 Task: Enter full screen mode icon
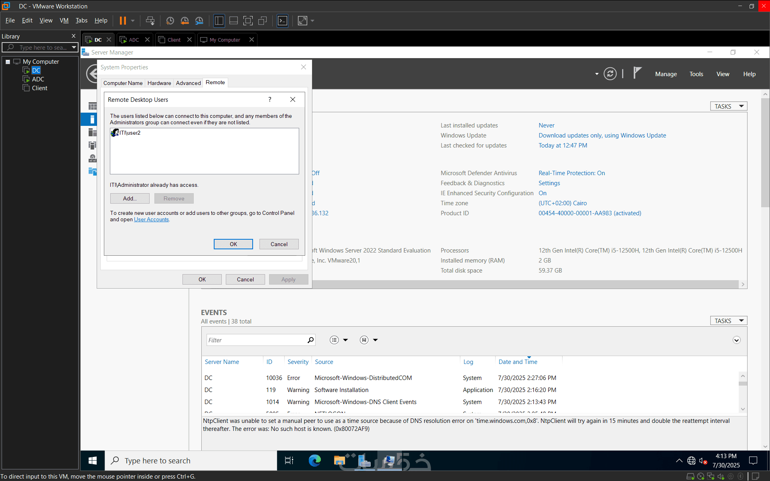pyautogui.click(x=248, y=20)
